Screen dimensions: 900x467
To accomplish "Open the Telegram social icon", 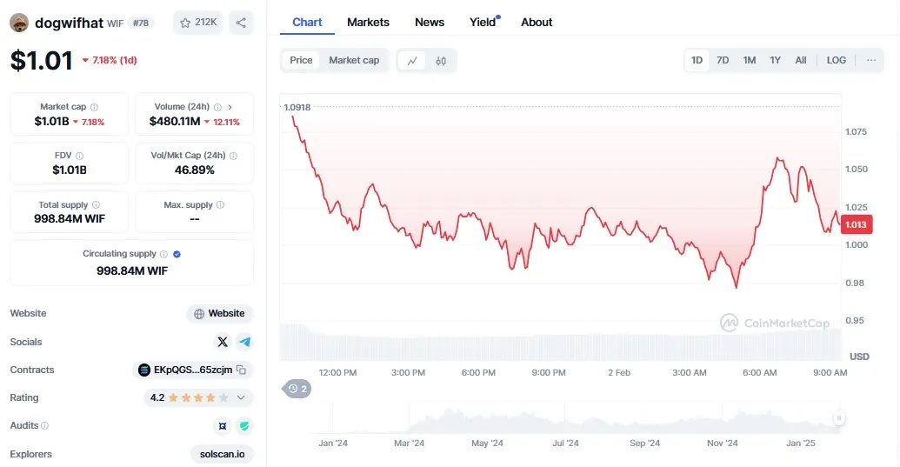I will pos(245,342).
